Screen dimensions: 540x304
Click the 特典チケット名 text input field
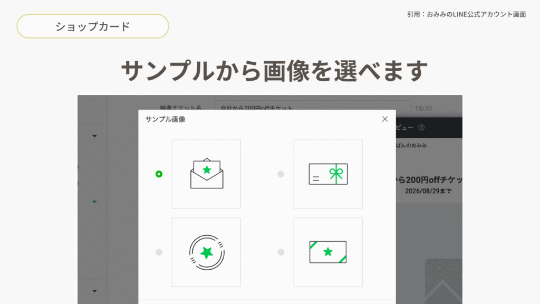312,108
